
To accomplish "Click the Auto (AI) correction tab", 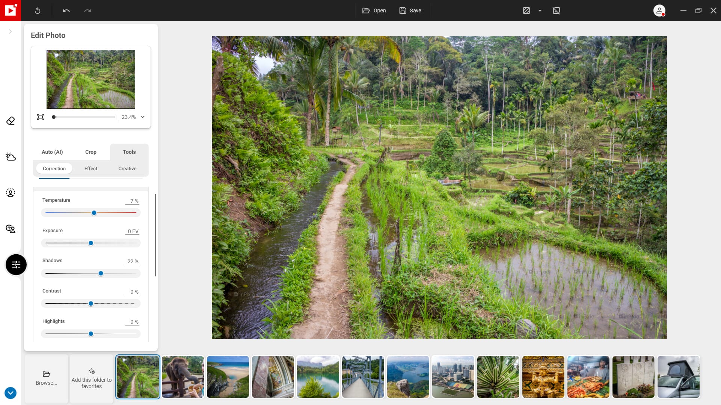I will tap(52, 152).
